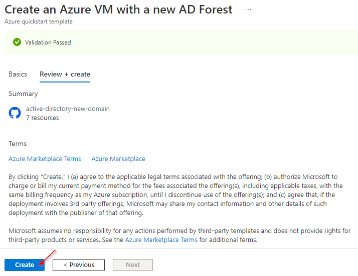
Task: Open the ellipsis more-options menu beside title
Action: [248, 9]
